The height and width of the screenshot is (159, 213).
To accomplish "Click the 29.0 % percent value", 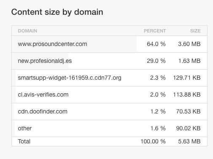I will coord(156,61).
